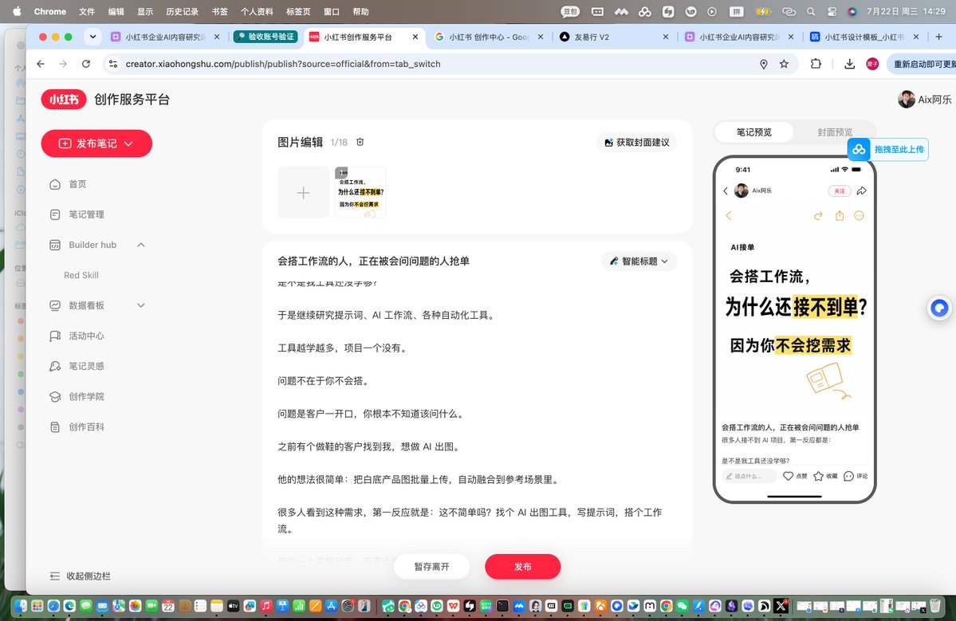The image size is (956, 621).
Task: Open a new tab with the plus button
Action: click(939, 37)
